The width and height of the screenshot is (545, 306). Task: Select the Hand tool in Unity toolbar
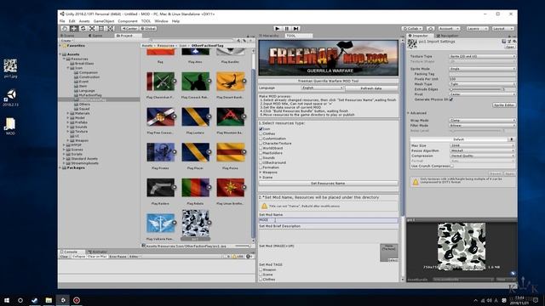(x=65, y=28)
